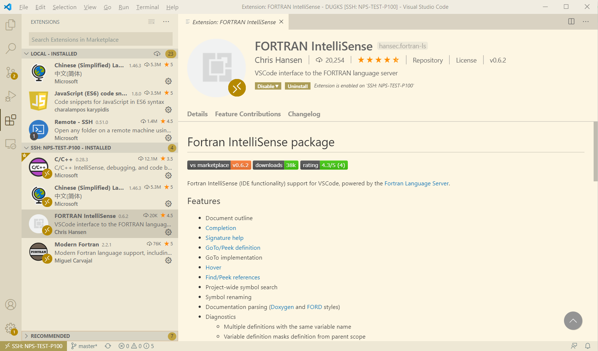This screenshot has width=598, height=351.
Task: Switch to the Details tab
Action: point(198,114)
